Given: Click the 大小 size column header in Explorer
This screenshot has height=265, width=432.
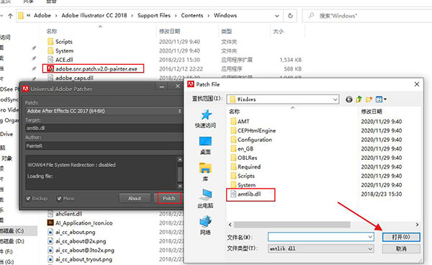Looking at the screenshot, I should [278, 32].
